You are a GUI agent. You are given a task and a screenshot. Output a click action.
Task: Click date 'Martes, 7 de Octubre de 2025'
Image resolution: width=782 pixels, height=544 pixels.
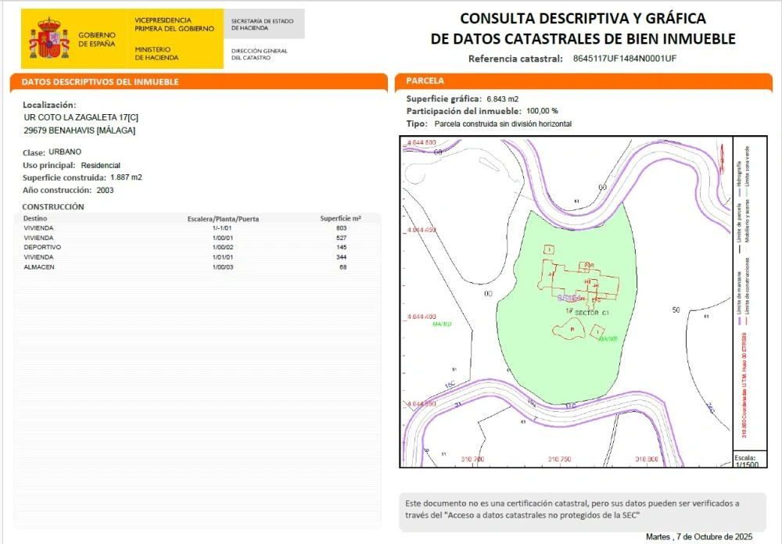coord(698,536)
